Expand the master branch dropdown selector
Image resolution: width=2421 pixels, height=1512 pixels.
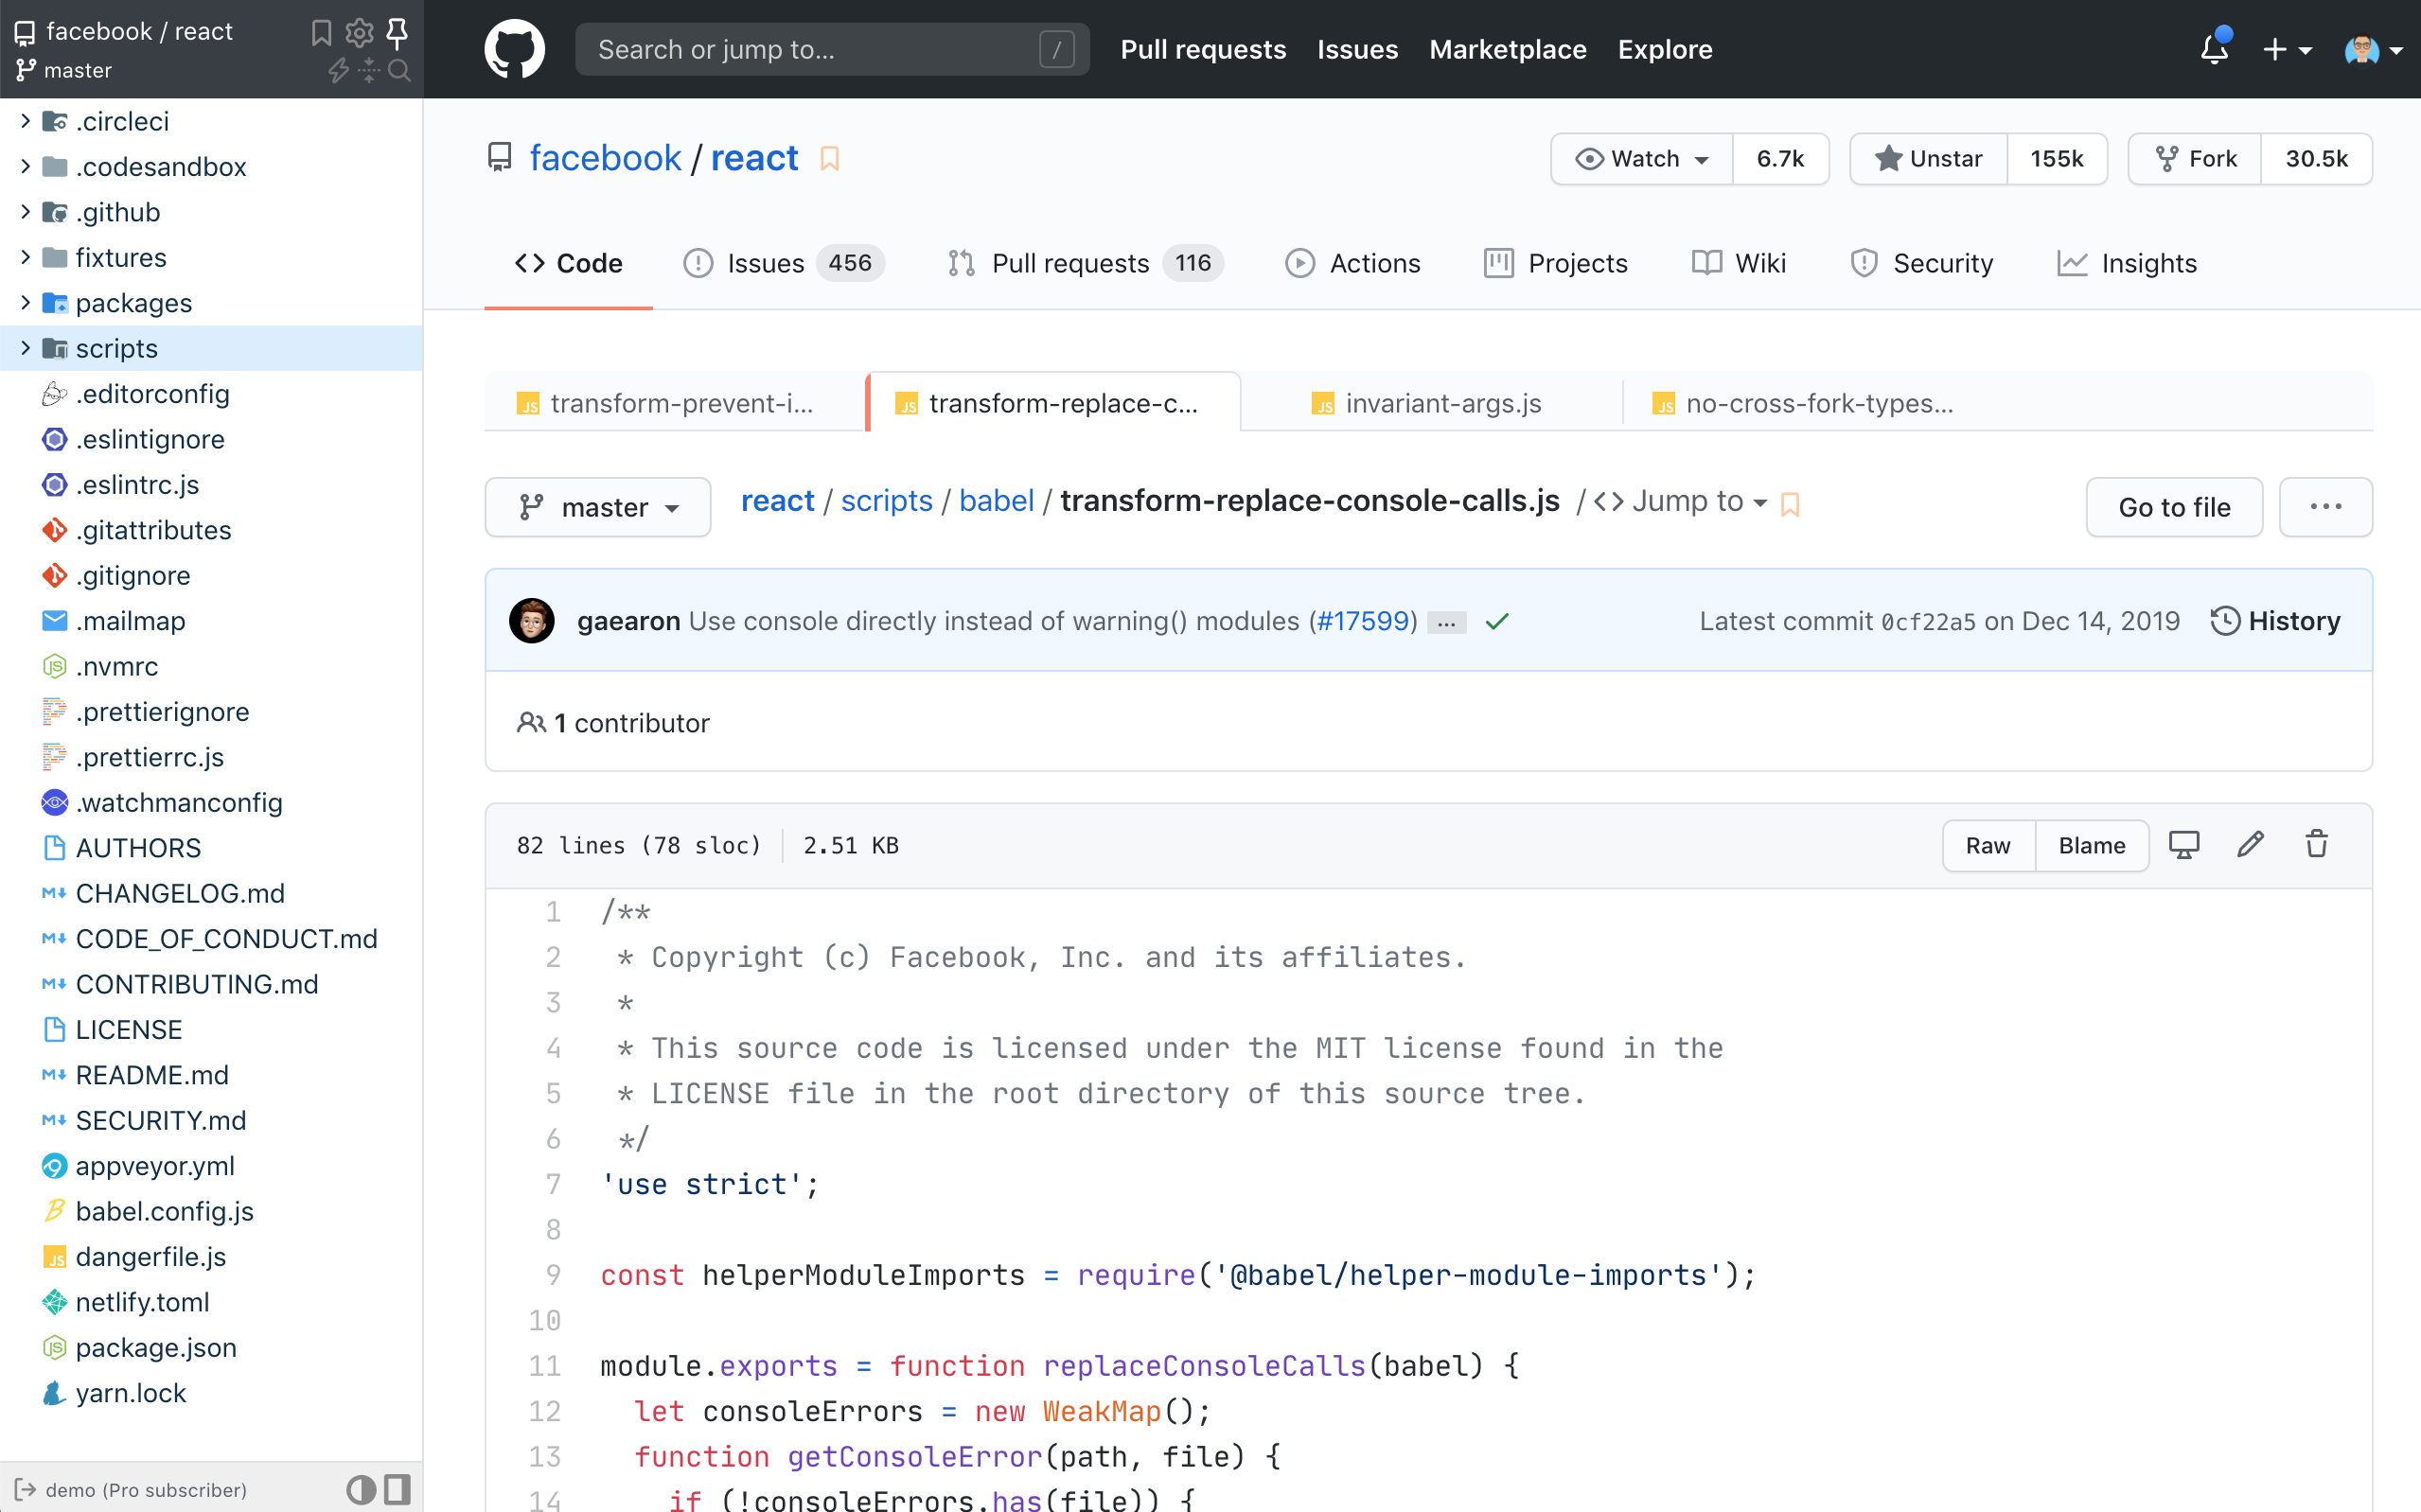coord(599,507)
